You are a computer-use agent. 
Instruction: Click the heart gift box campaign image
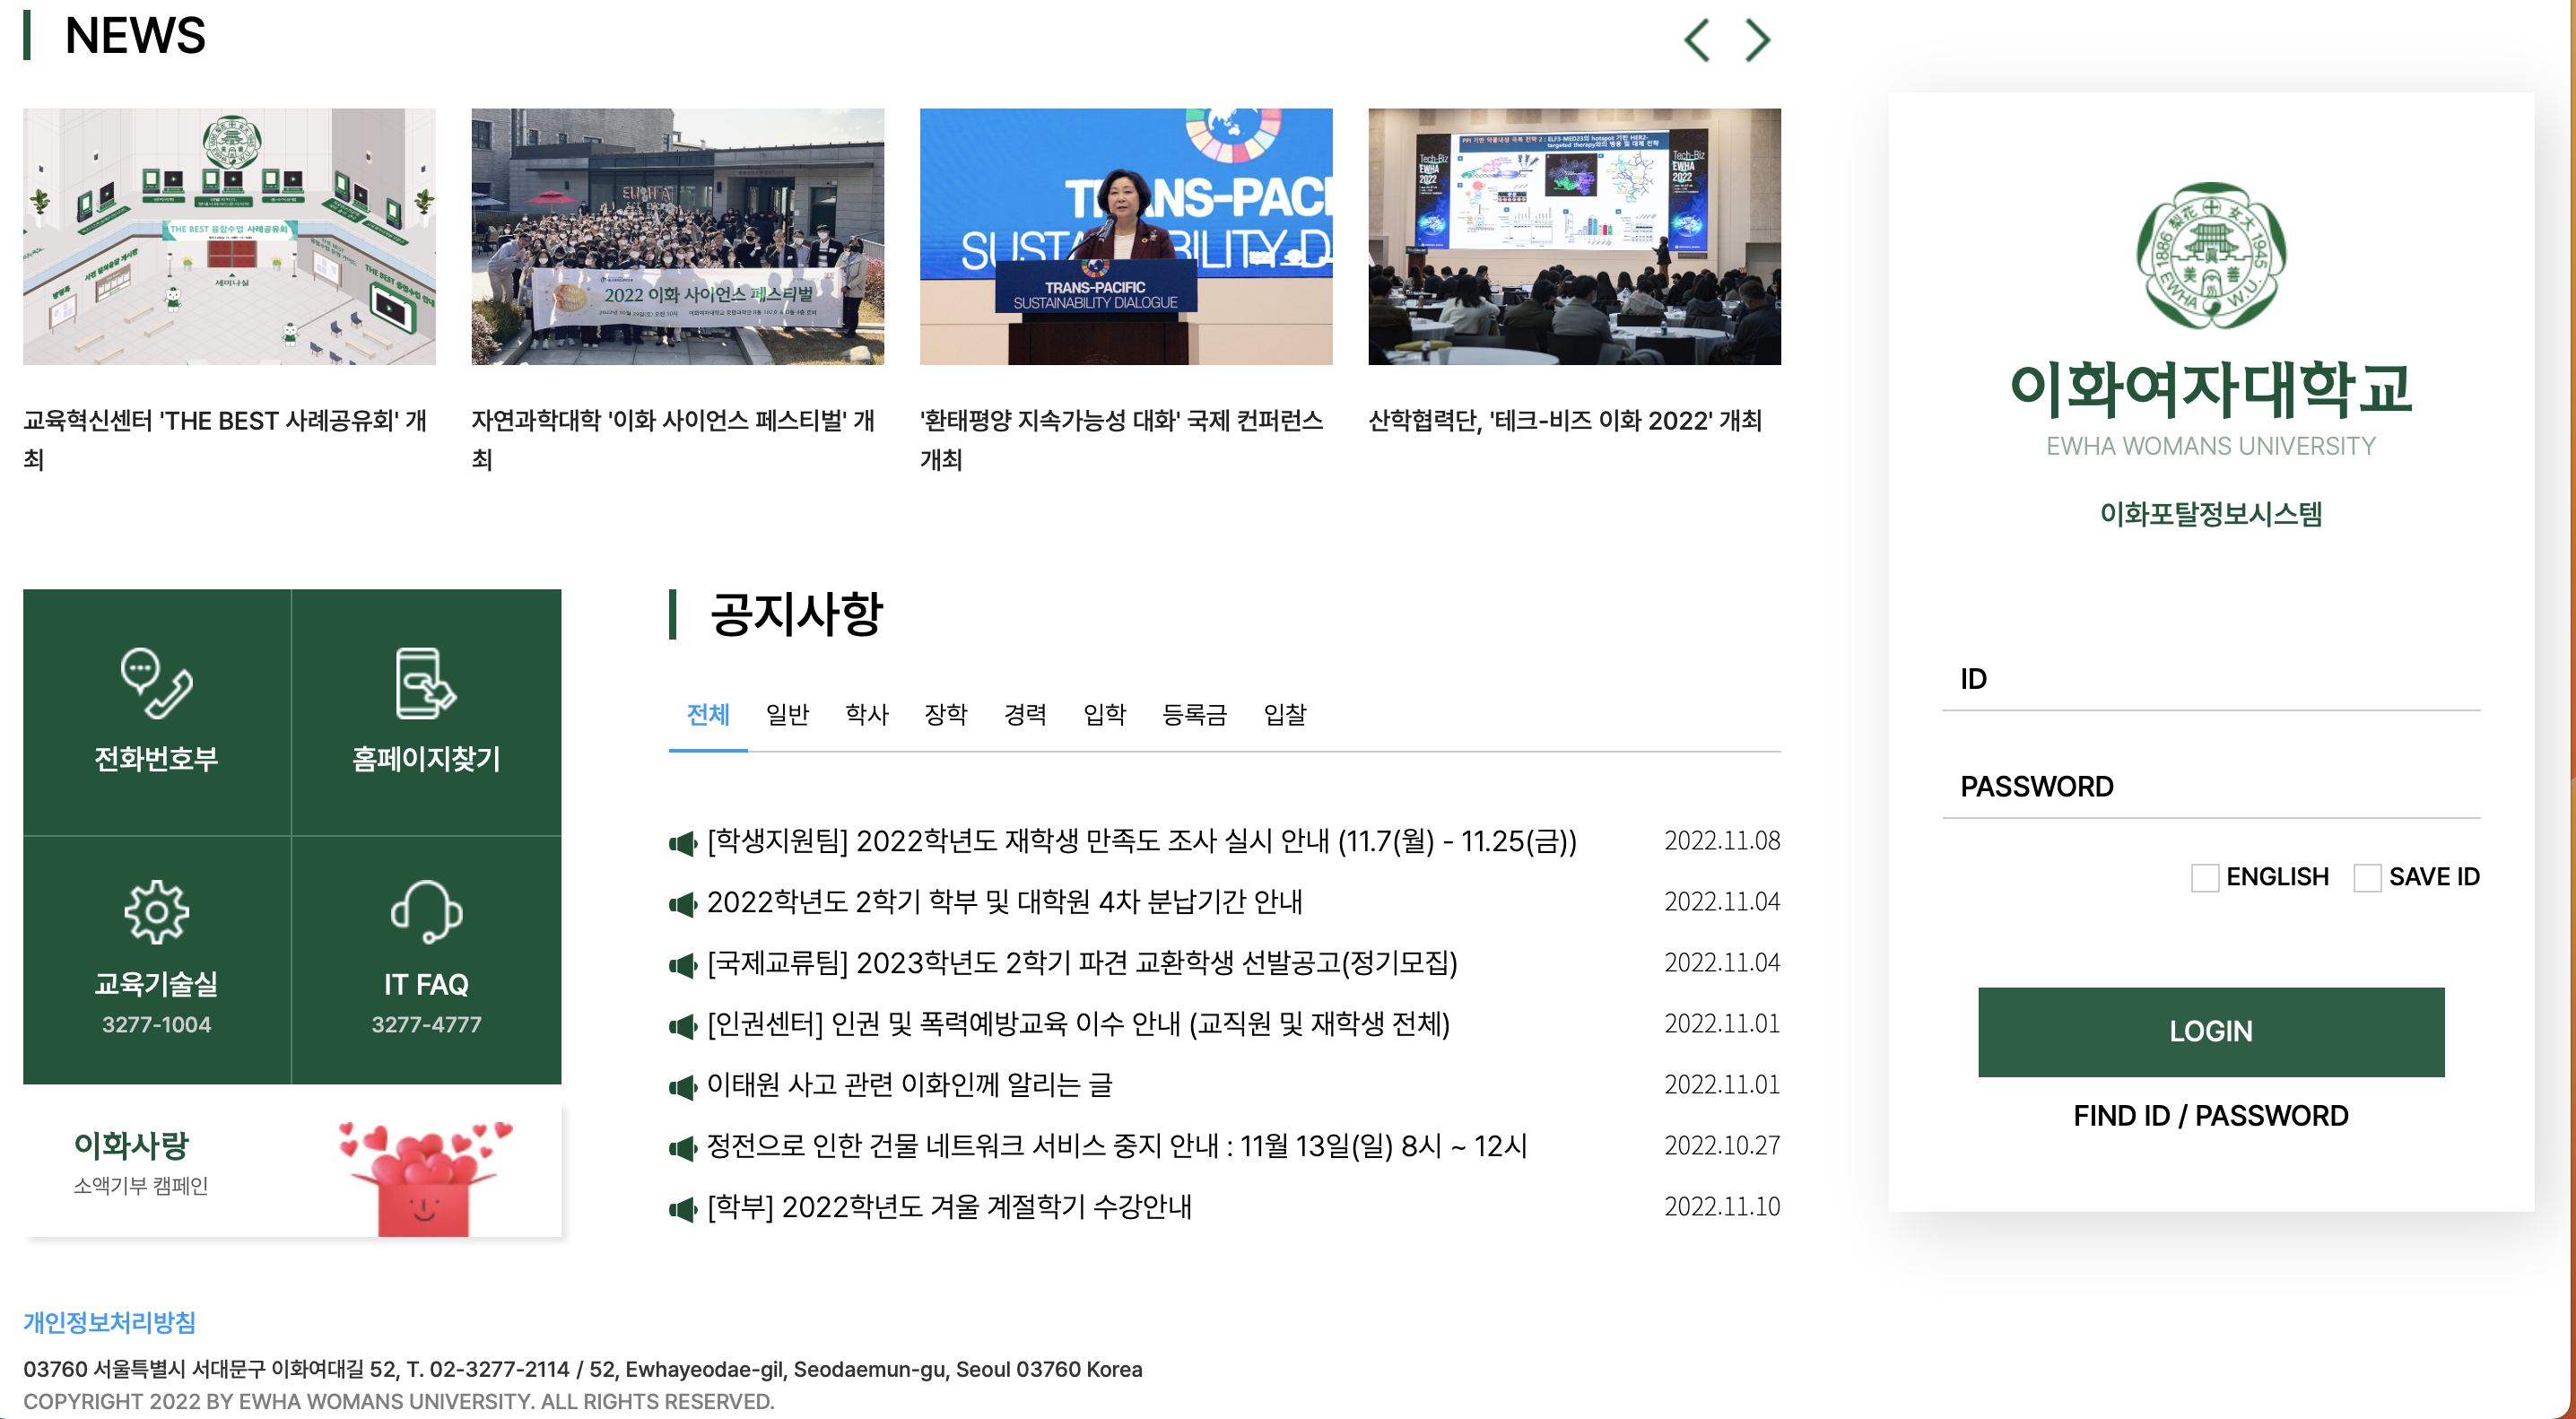425,1177
